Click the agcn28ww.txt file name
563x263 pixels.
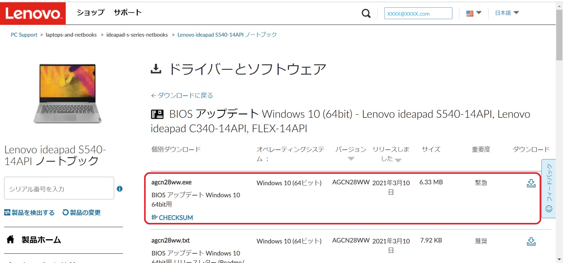pos(170,240)
